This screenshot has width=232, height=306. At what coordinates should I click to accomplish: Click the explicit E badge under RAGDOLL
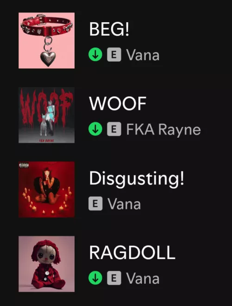tap(114, 278)
